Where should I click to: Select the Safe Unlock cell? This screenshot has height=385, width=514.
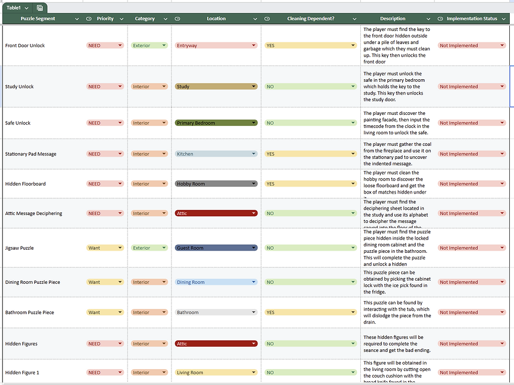coord(43,123)
